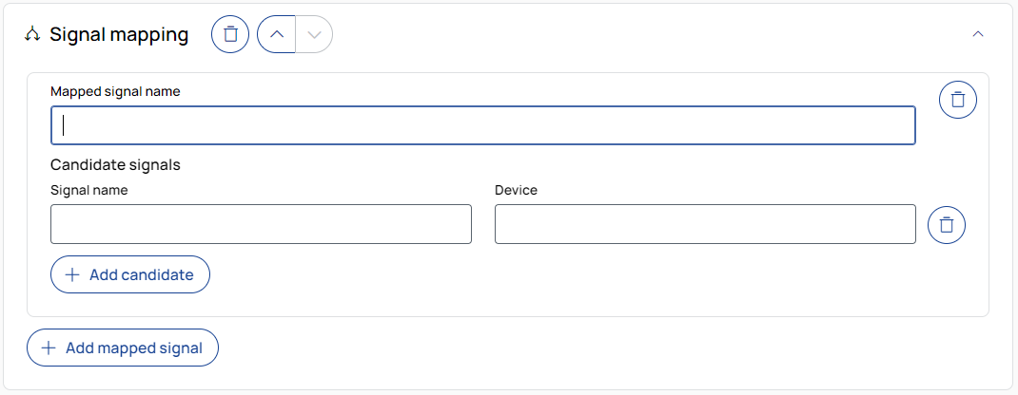Click the Mapped signal name label
Screen dimensions: 1018x395
click(x=115, y=92)
